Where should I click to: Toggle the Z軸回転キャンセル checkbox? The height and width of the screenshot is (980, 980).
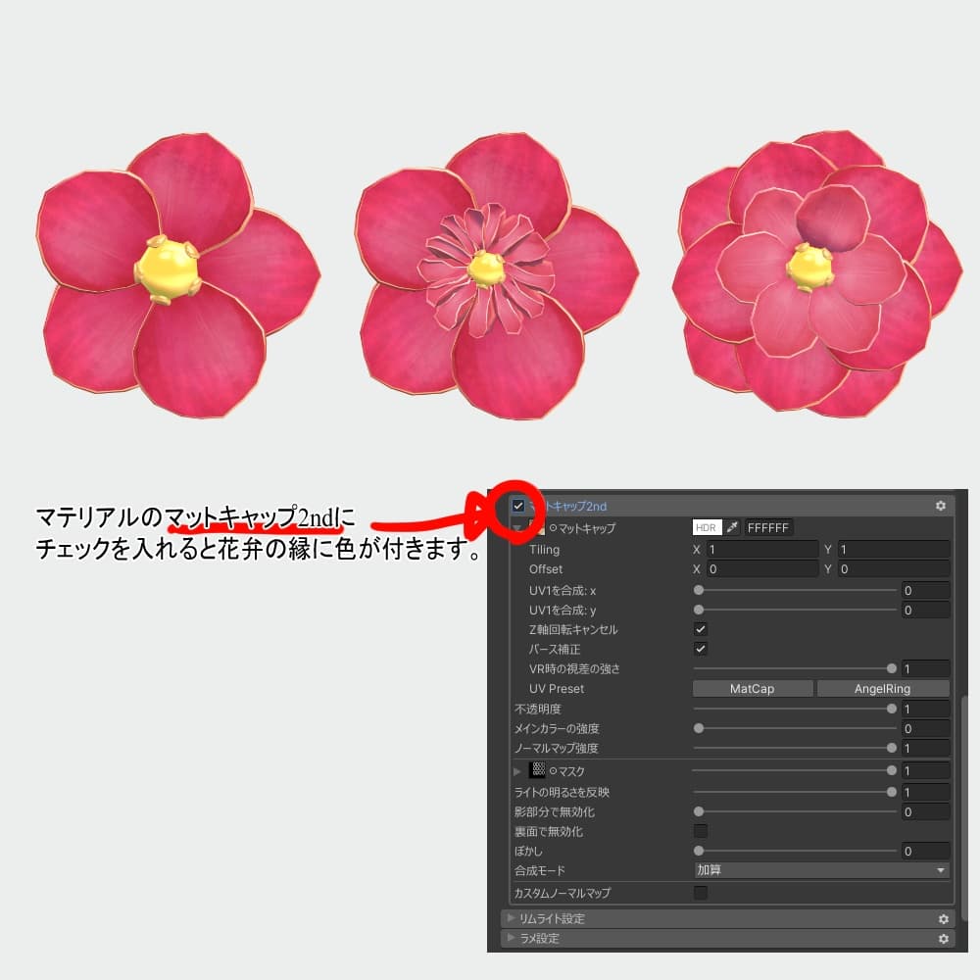pyautogui.click(x=699, y=629)
